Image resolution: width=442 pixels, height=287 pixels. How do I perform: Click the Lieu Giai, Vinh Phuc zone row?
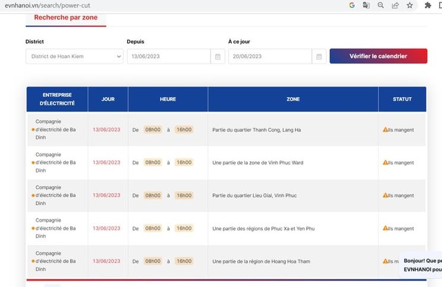tap(255, 195)
